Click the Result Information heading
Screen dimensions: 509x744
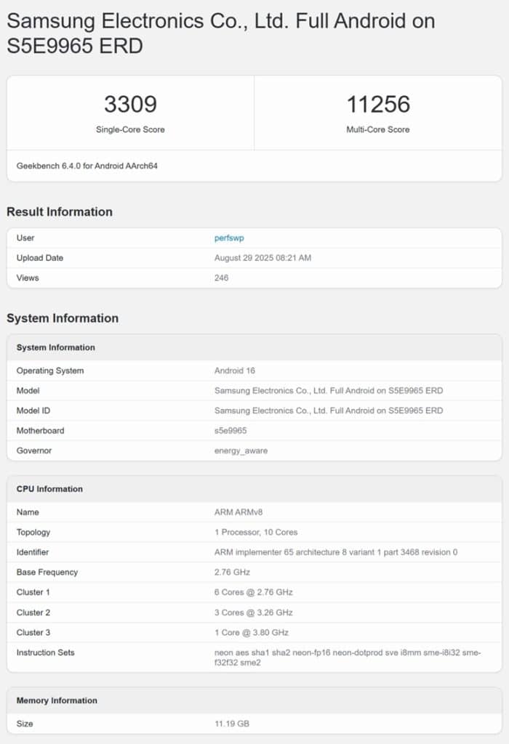[60, 211]
